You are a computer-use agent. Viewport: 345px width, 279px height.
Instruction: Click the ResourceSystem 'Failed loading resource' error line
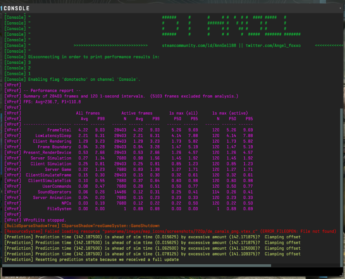point(170,231)
